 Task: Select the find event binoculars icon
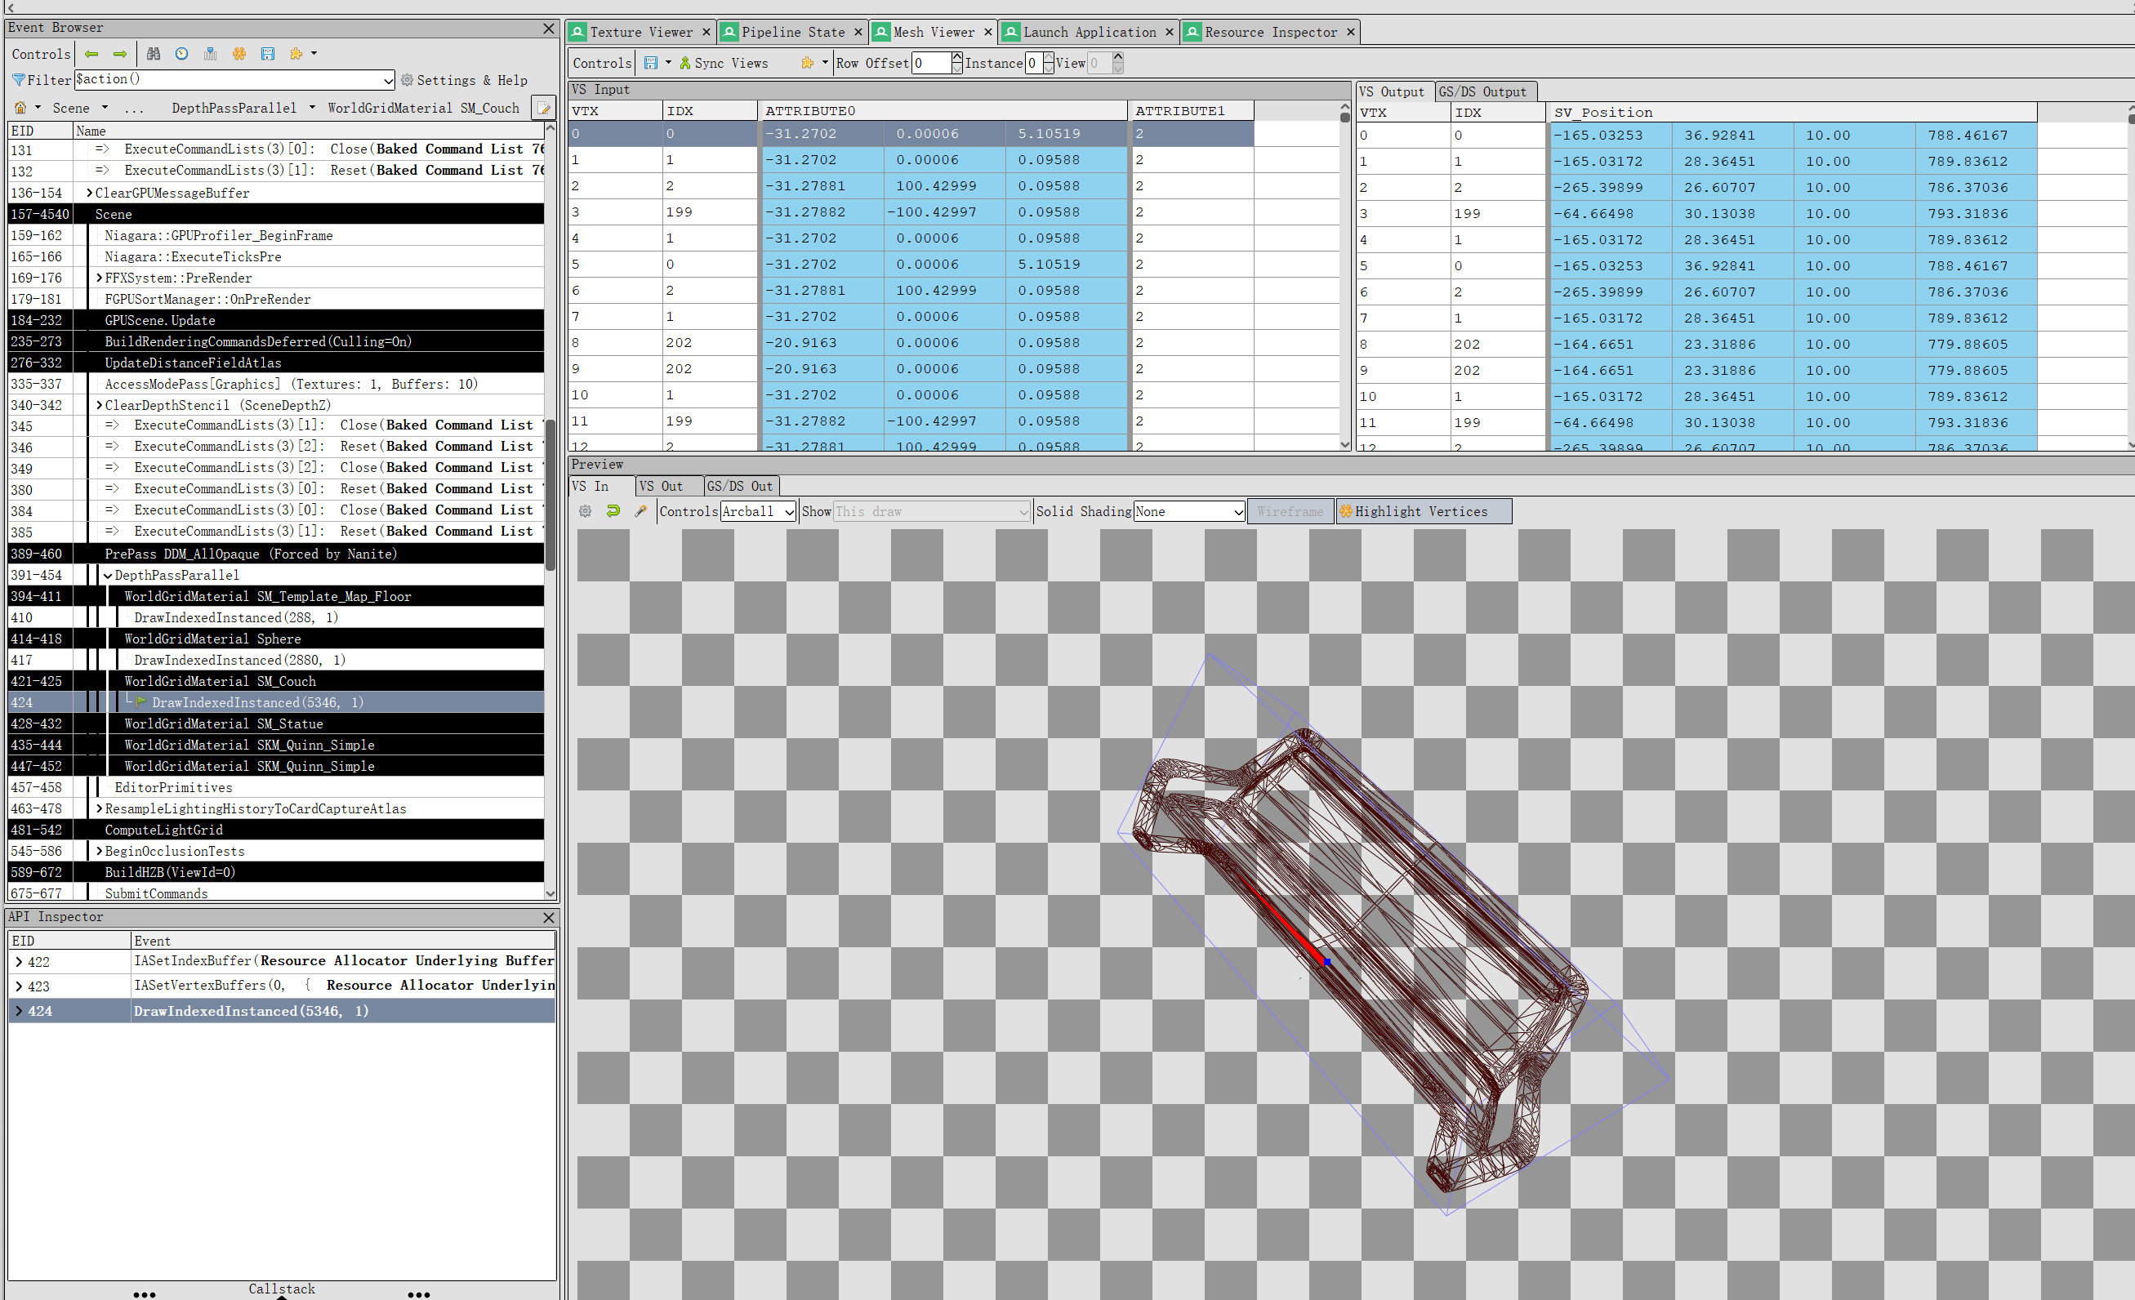(x=154, y=54)
